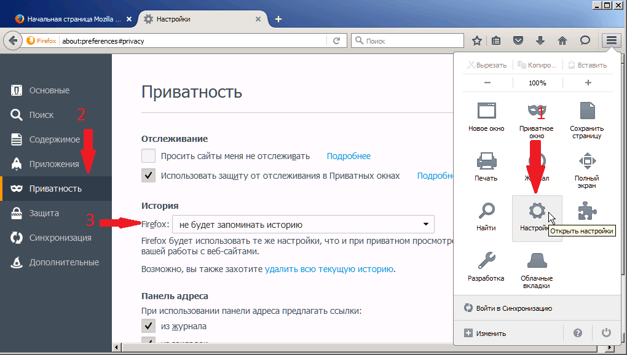Click the New Window icon in menu
Image resolution: width=627 pixels, height=355 pixels.
(486, 112)
